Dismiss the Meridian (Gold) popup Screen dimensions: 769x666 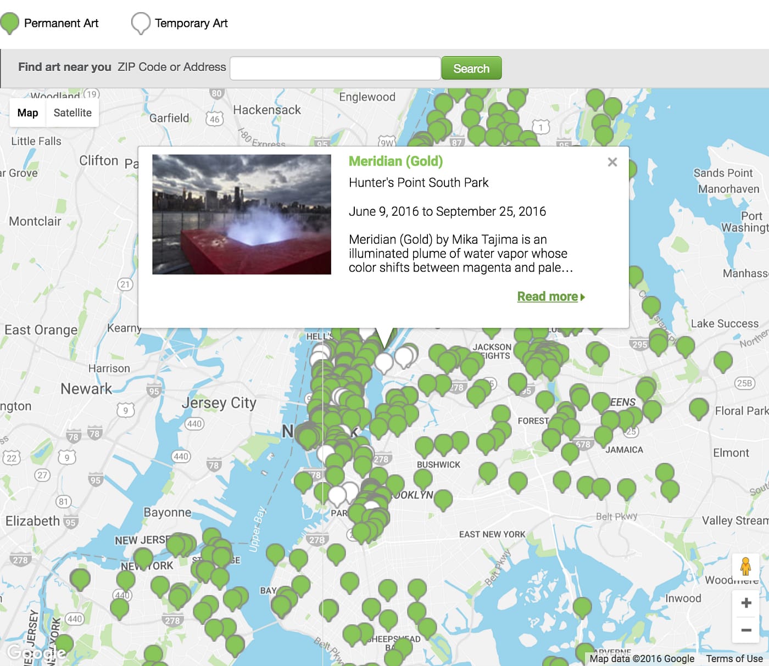pyautogui.click(x=612, y=162)
